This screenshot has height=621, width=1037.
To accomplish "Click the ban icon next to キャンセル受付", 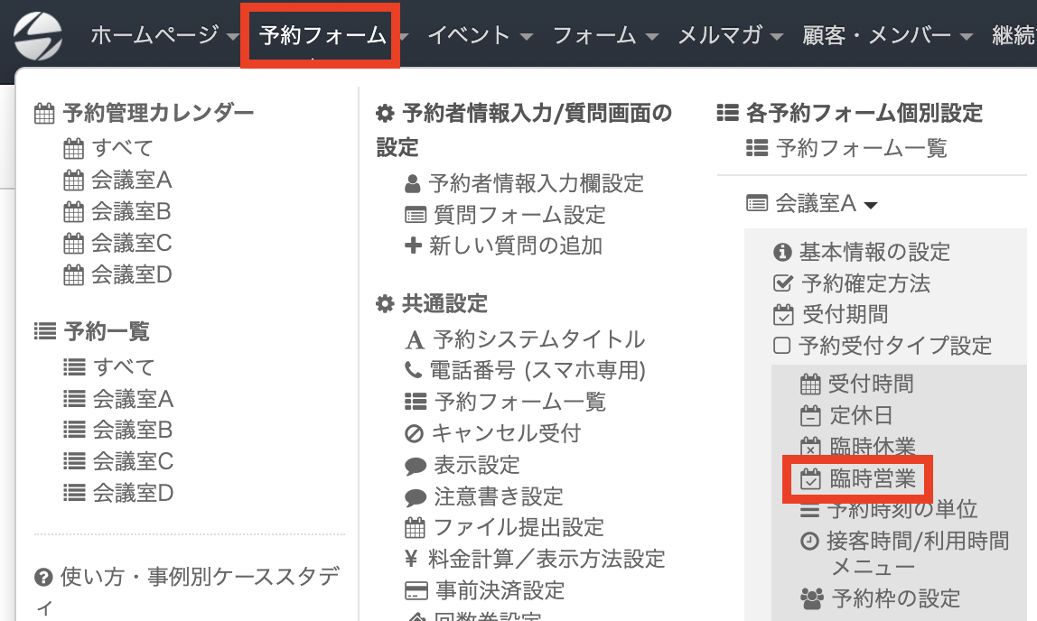I will (x=414, y=433).
